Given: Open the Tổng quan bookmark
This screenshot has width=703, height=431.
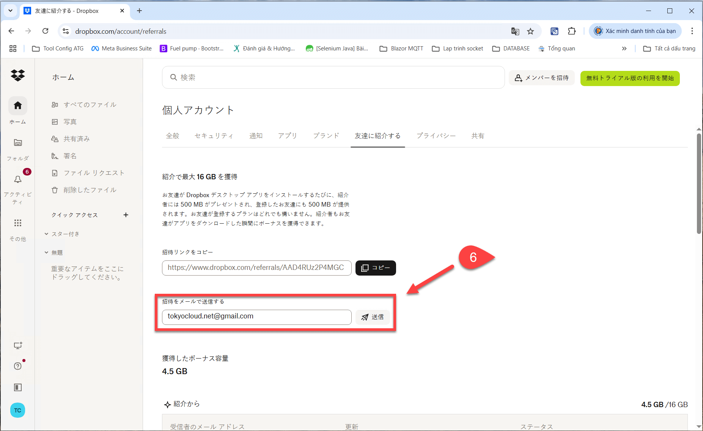Looking at the screenshot, I should click(x=557, y=49).
